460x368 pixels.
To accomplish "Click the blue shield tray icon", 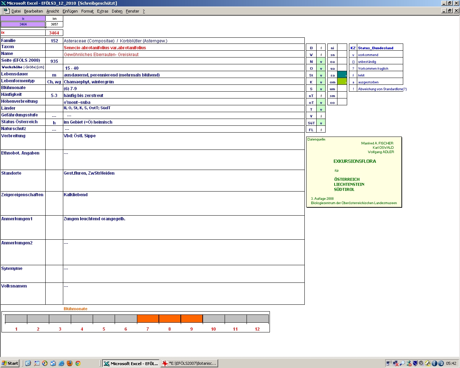I will point(415,363).
